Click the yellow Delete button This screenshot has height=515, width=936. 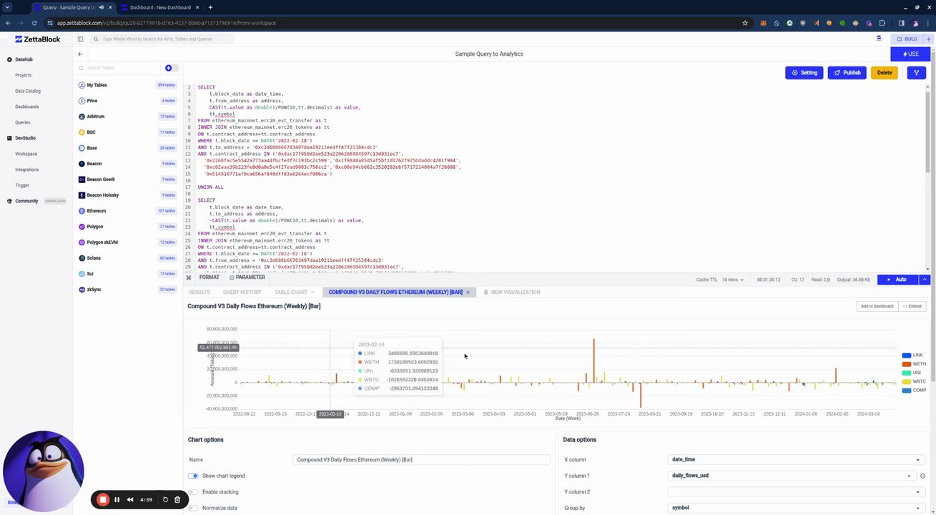click(x=885, y=72)
